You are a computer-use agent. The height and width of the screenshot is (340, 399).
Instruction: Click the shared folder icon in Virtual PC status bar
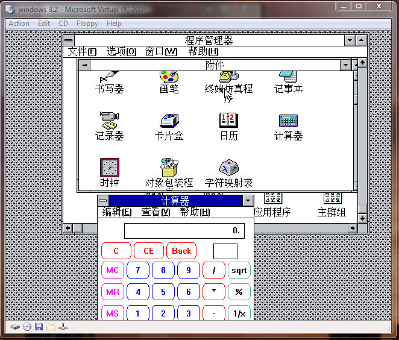51,327
